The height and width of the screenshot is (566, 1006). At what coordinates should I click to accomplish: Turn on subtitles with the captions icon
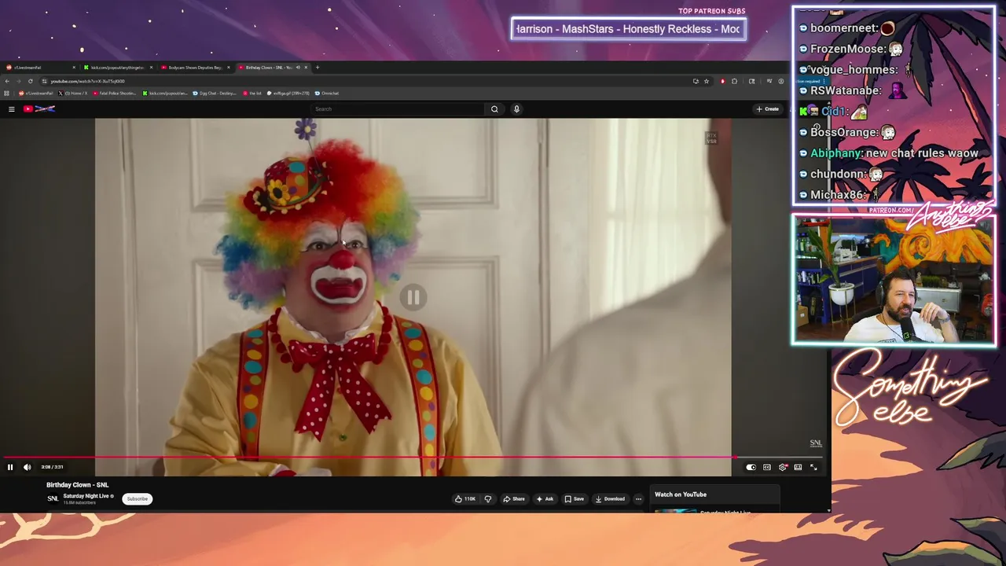click(x=767, y=467)
